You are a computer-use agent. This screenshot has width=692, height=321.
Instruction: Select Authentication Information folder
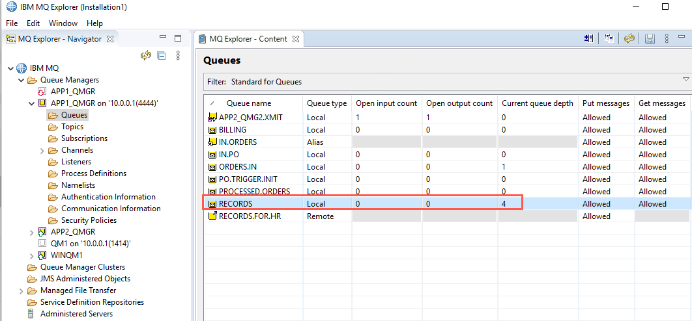point(108,197)
